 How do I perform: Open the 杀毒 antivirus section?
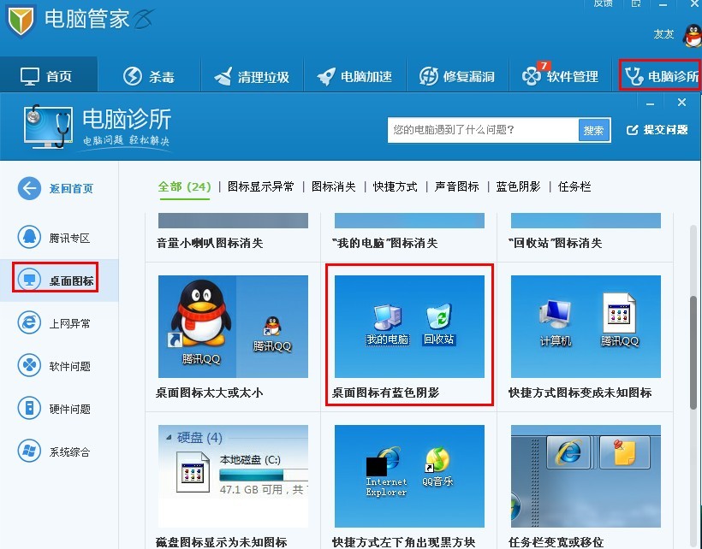click(149, 76)
